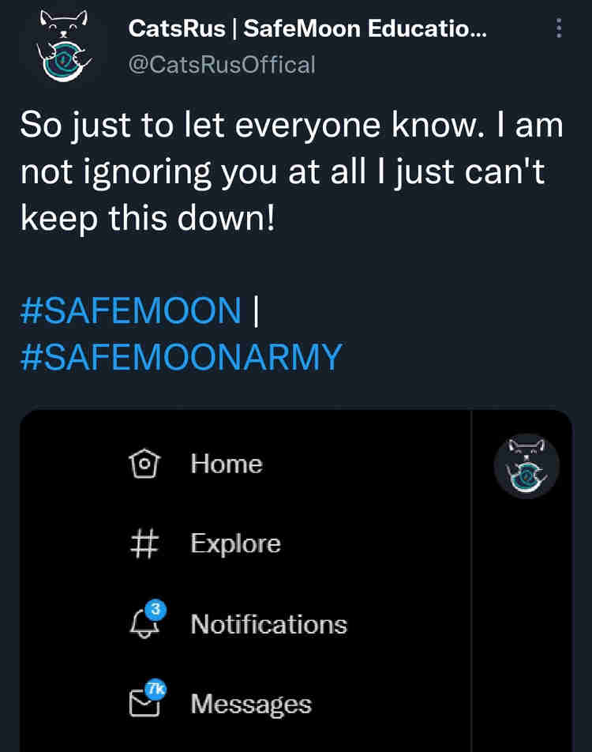The height and width of the screenshot is (752, 592).
Task: Open the @CatsRusOffical handle link
Action: point(222,64)
